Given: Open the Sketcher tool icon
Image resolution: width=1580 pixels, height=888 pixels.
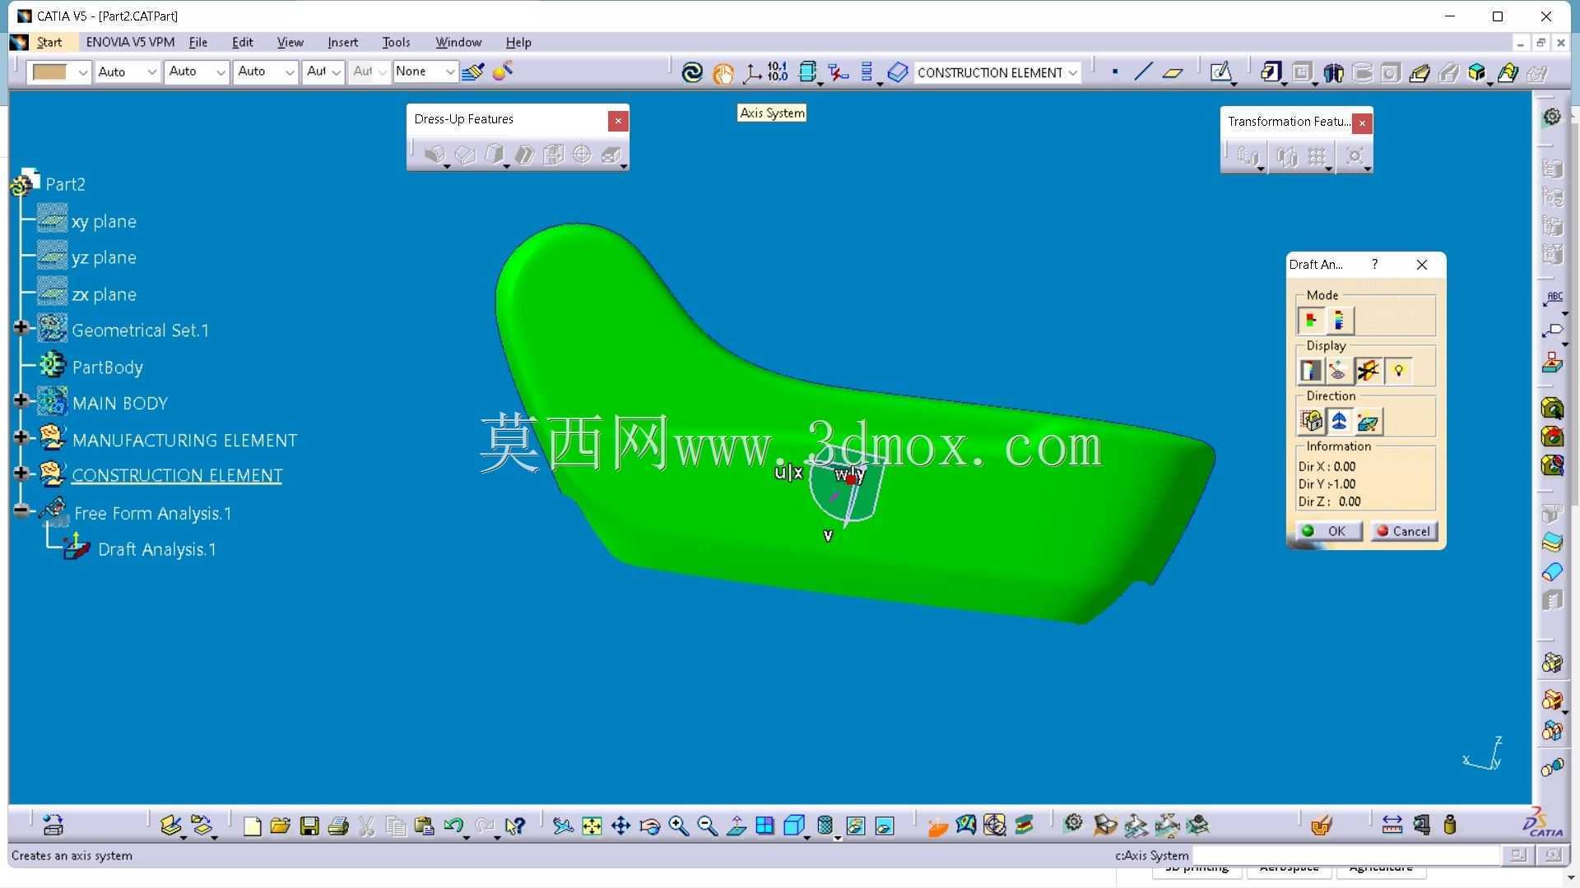Looking at the screenshot, I should coord(1221,72).
